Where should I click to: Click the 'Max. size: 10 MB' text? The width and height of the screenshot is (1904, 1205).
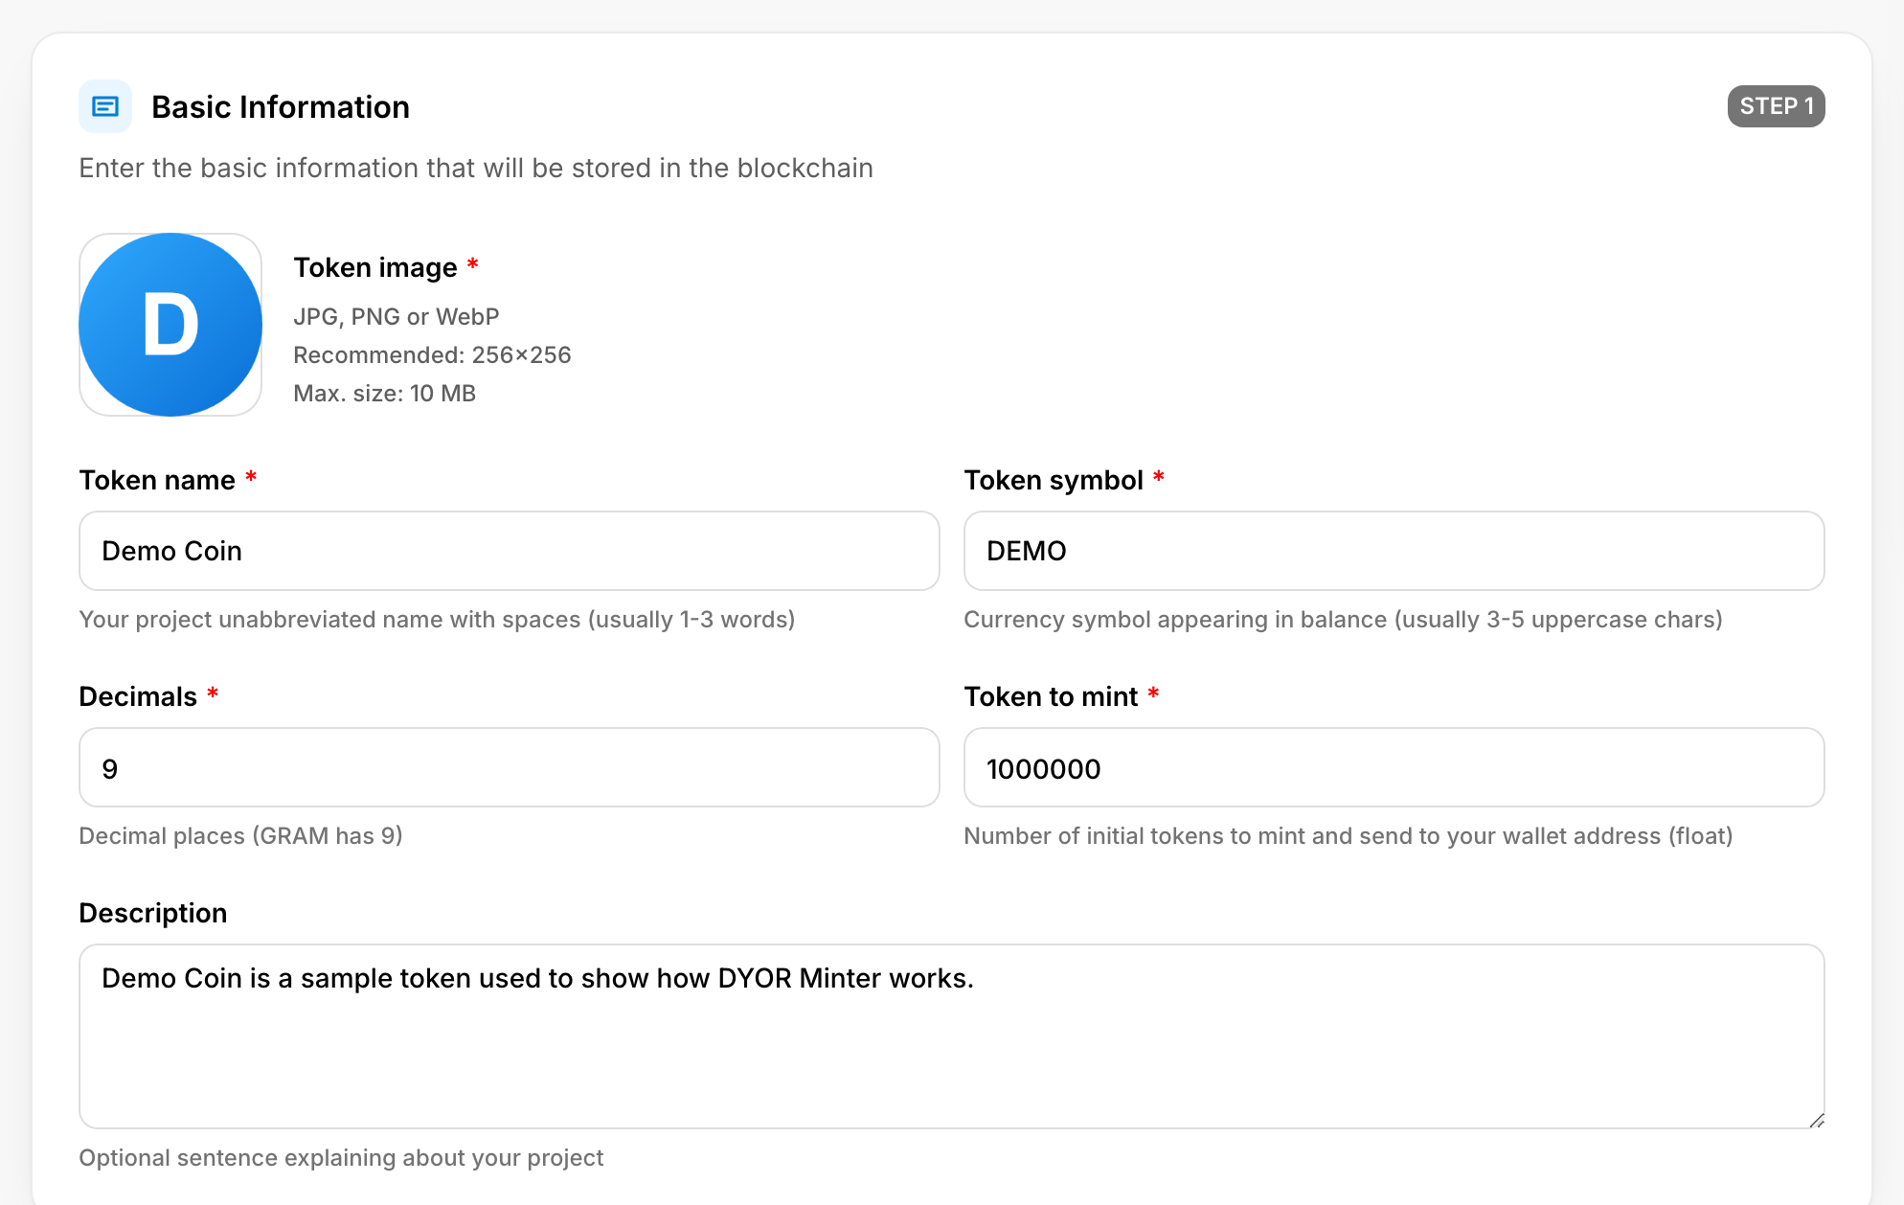point(384,394)
